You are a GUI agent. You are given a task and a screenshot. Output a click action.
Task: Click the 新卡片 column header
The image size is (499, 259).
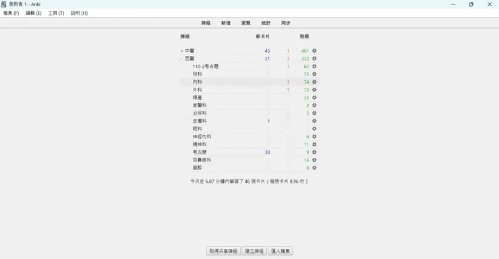pos(263,36)
